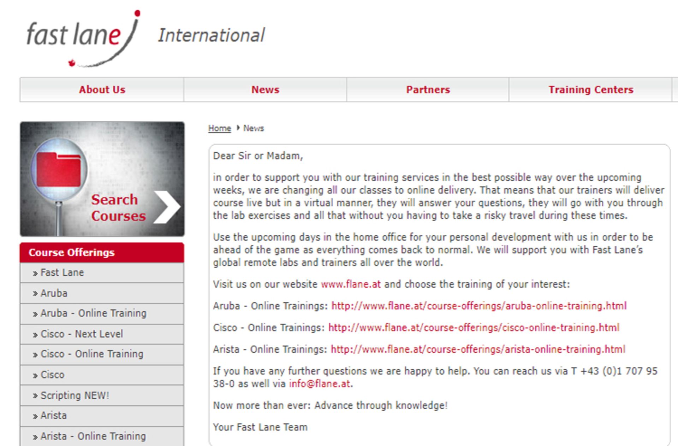Select Cisco - Online Training sidebar item
Viewport: 678px width, 446px height.
pyautogui.click(x=92, y=354)
